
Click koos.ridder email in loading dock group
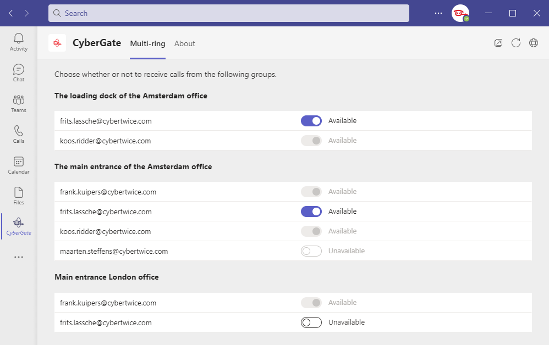pos(106,141)
